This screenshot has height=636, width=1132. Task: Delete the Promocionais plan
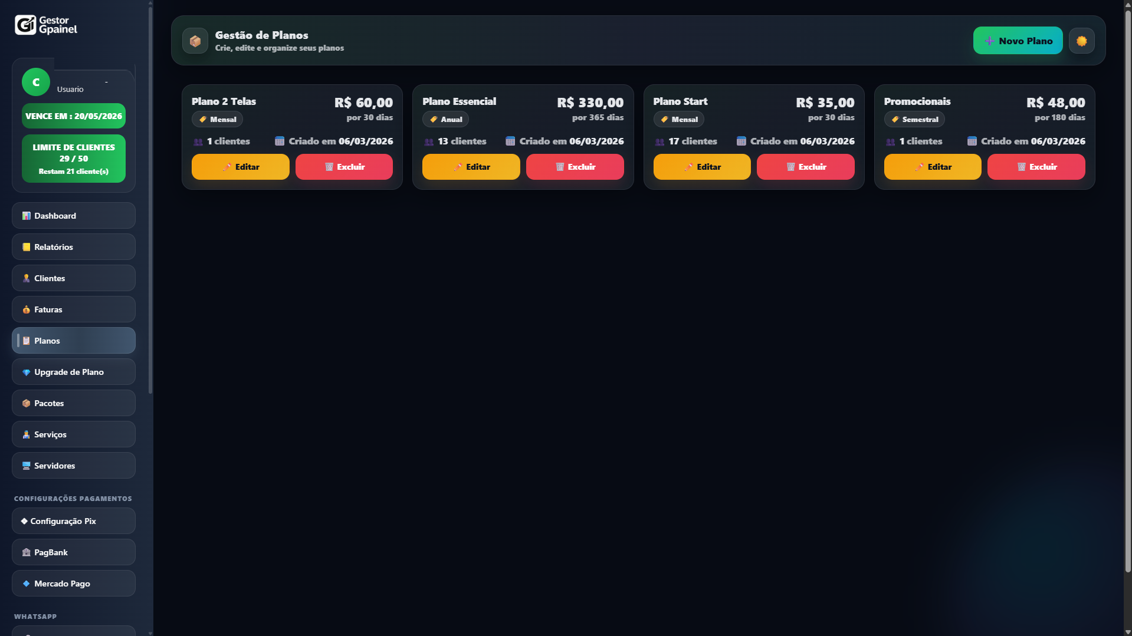pos(1036,167)
